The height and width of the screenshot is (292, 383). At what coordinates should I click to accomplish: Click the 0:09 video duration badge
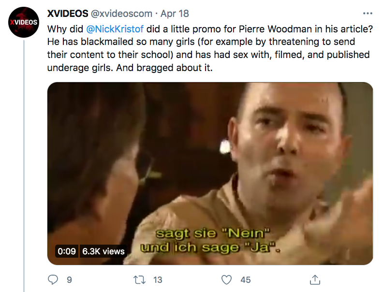[x=67, y=251]
